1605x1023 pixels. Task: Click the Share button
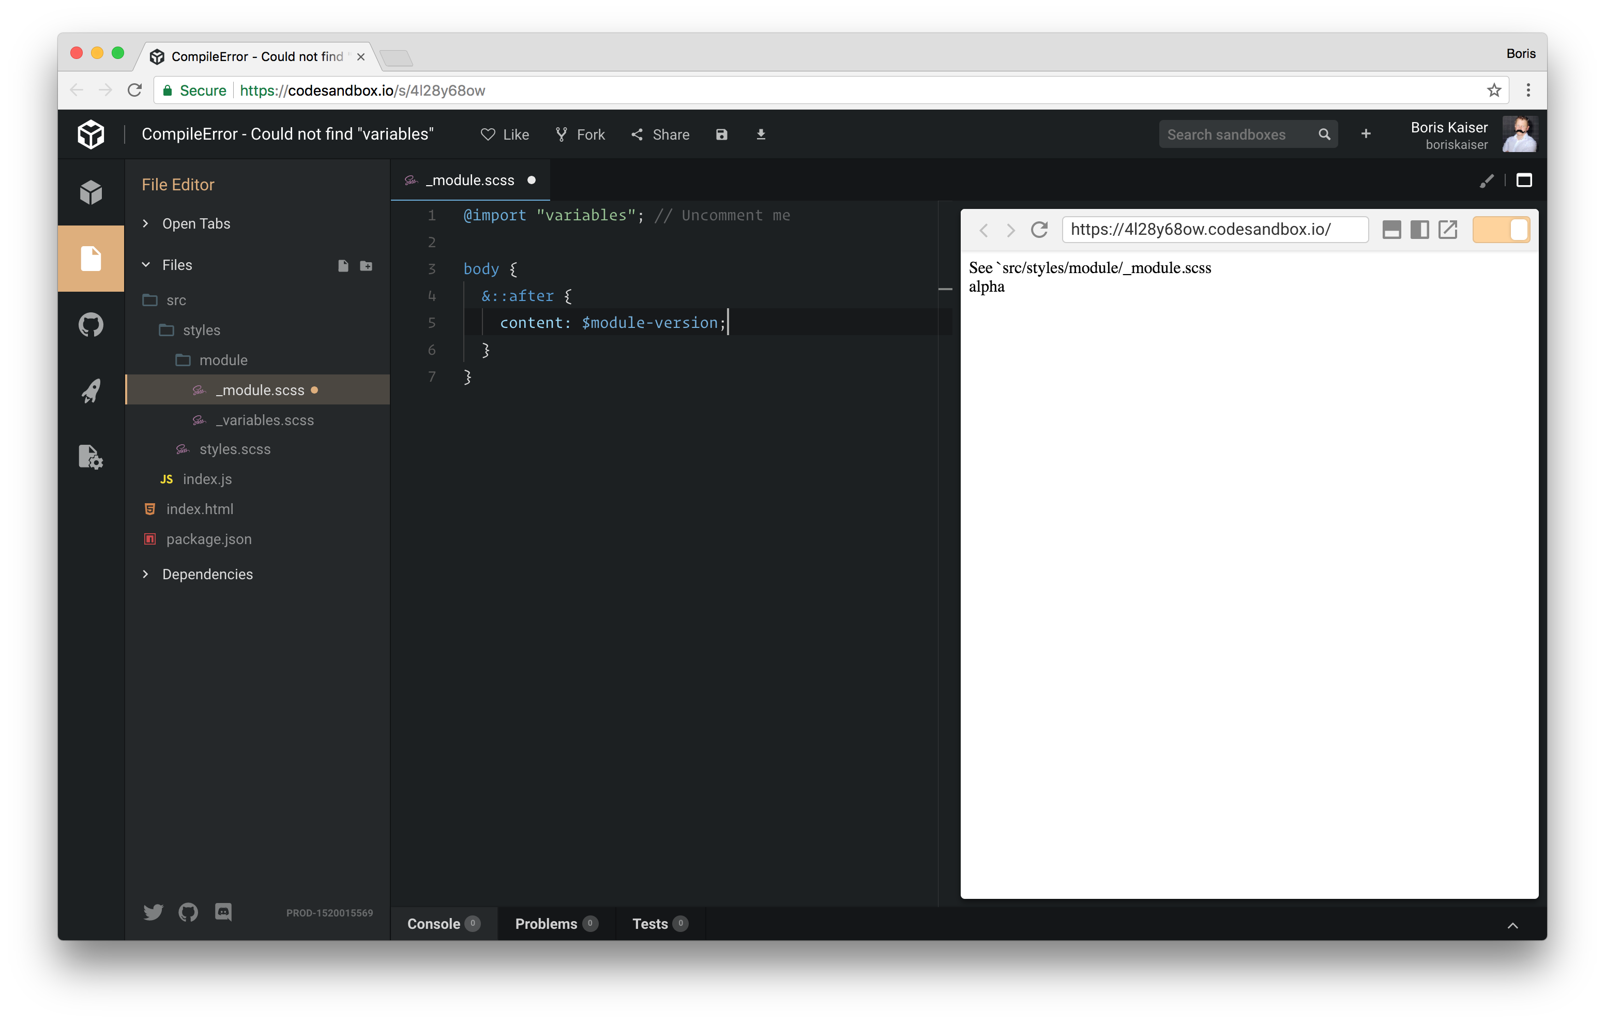(x=660, y=134)
